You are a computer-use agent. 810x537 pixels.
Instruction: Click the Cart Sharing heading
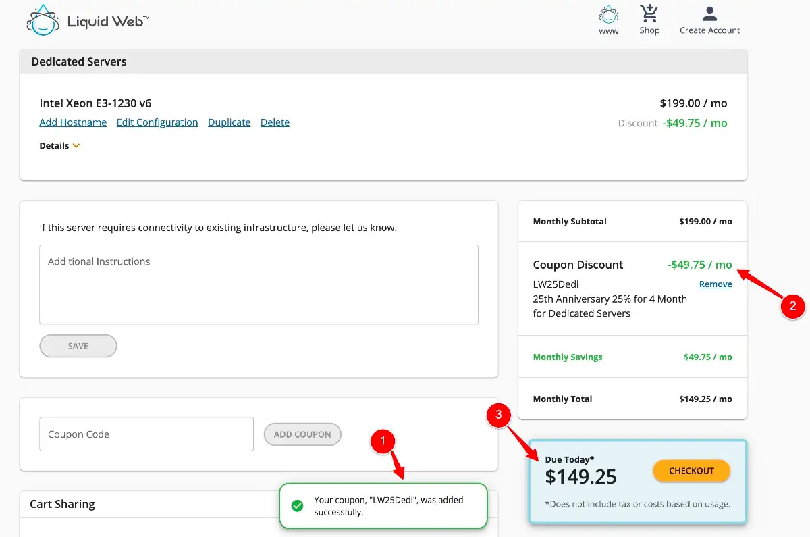(x=62, y=504)
